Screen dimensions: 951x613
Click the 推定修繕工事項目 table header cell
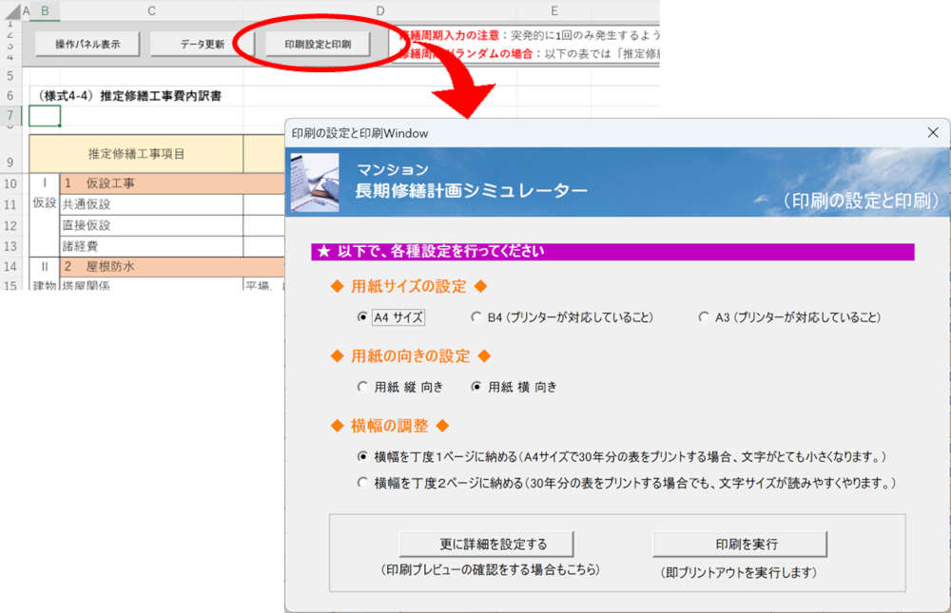point(136,154)
